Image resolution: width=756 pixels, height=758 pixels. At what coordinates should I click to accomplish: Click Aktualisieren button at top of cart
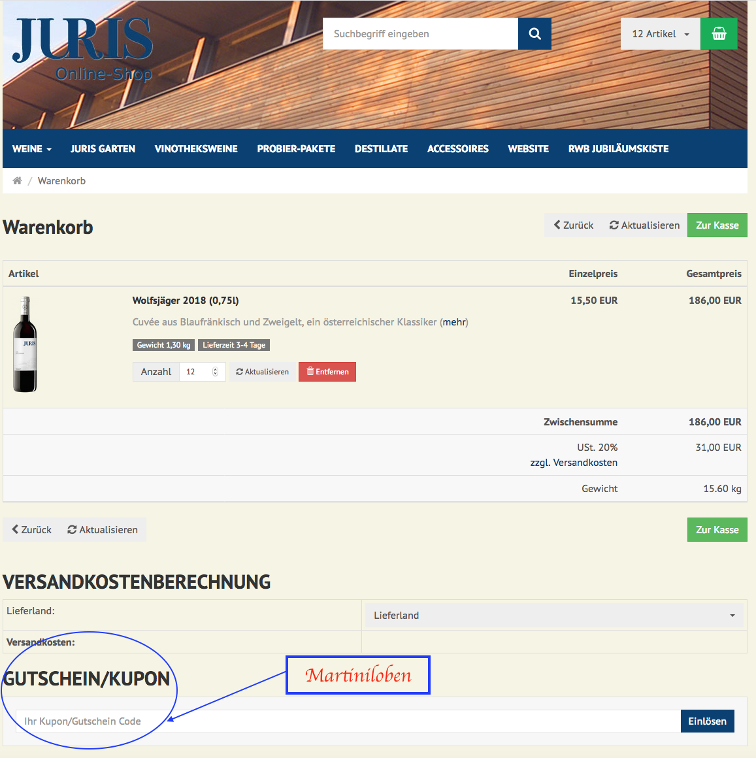(644, 225)
